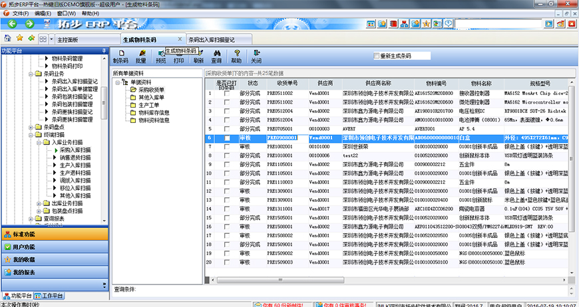579x307 pixels.
Task: Open the dropdown arrow beside the window-layout icon
Action: pos(51,39)
